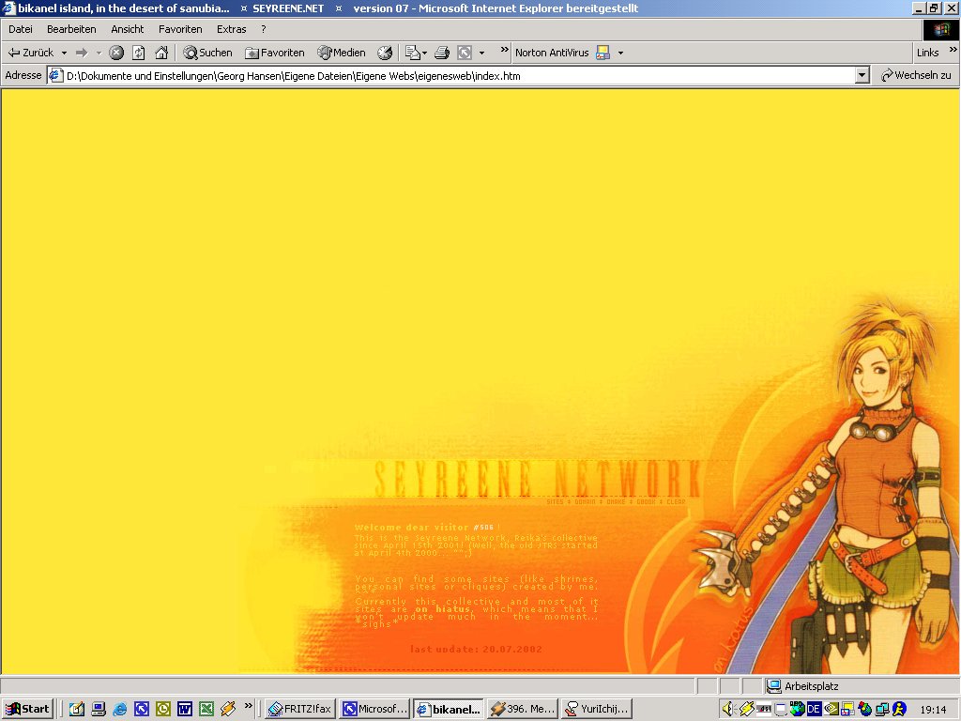The image size is (961, 721).
Task: Show browsing history via the History icon
Action: (x=385, y=53)
